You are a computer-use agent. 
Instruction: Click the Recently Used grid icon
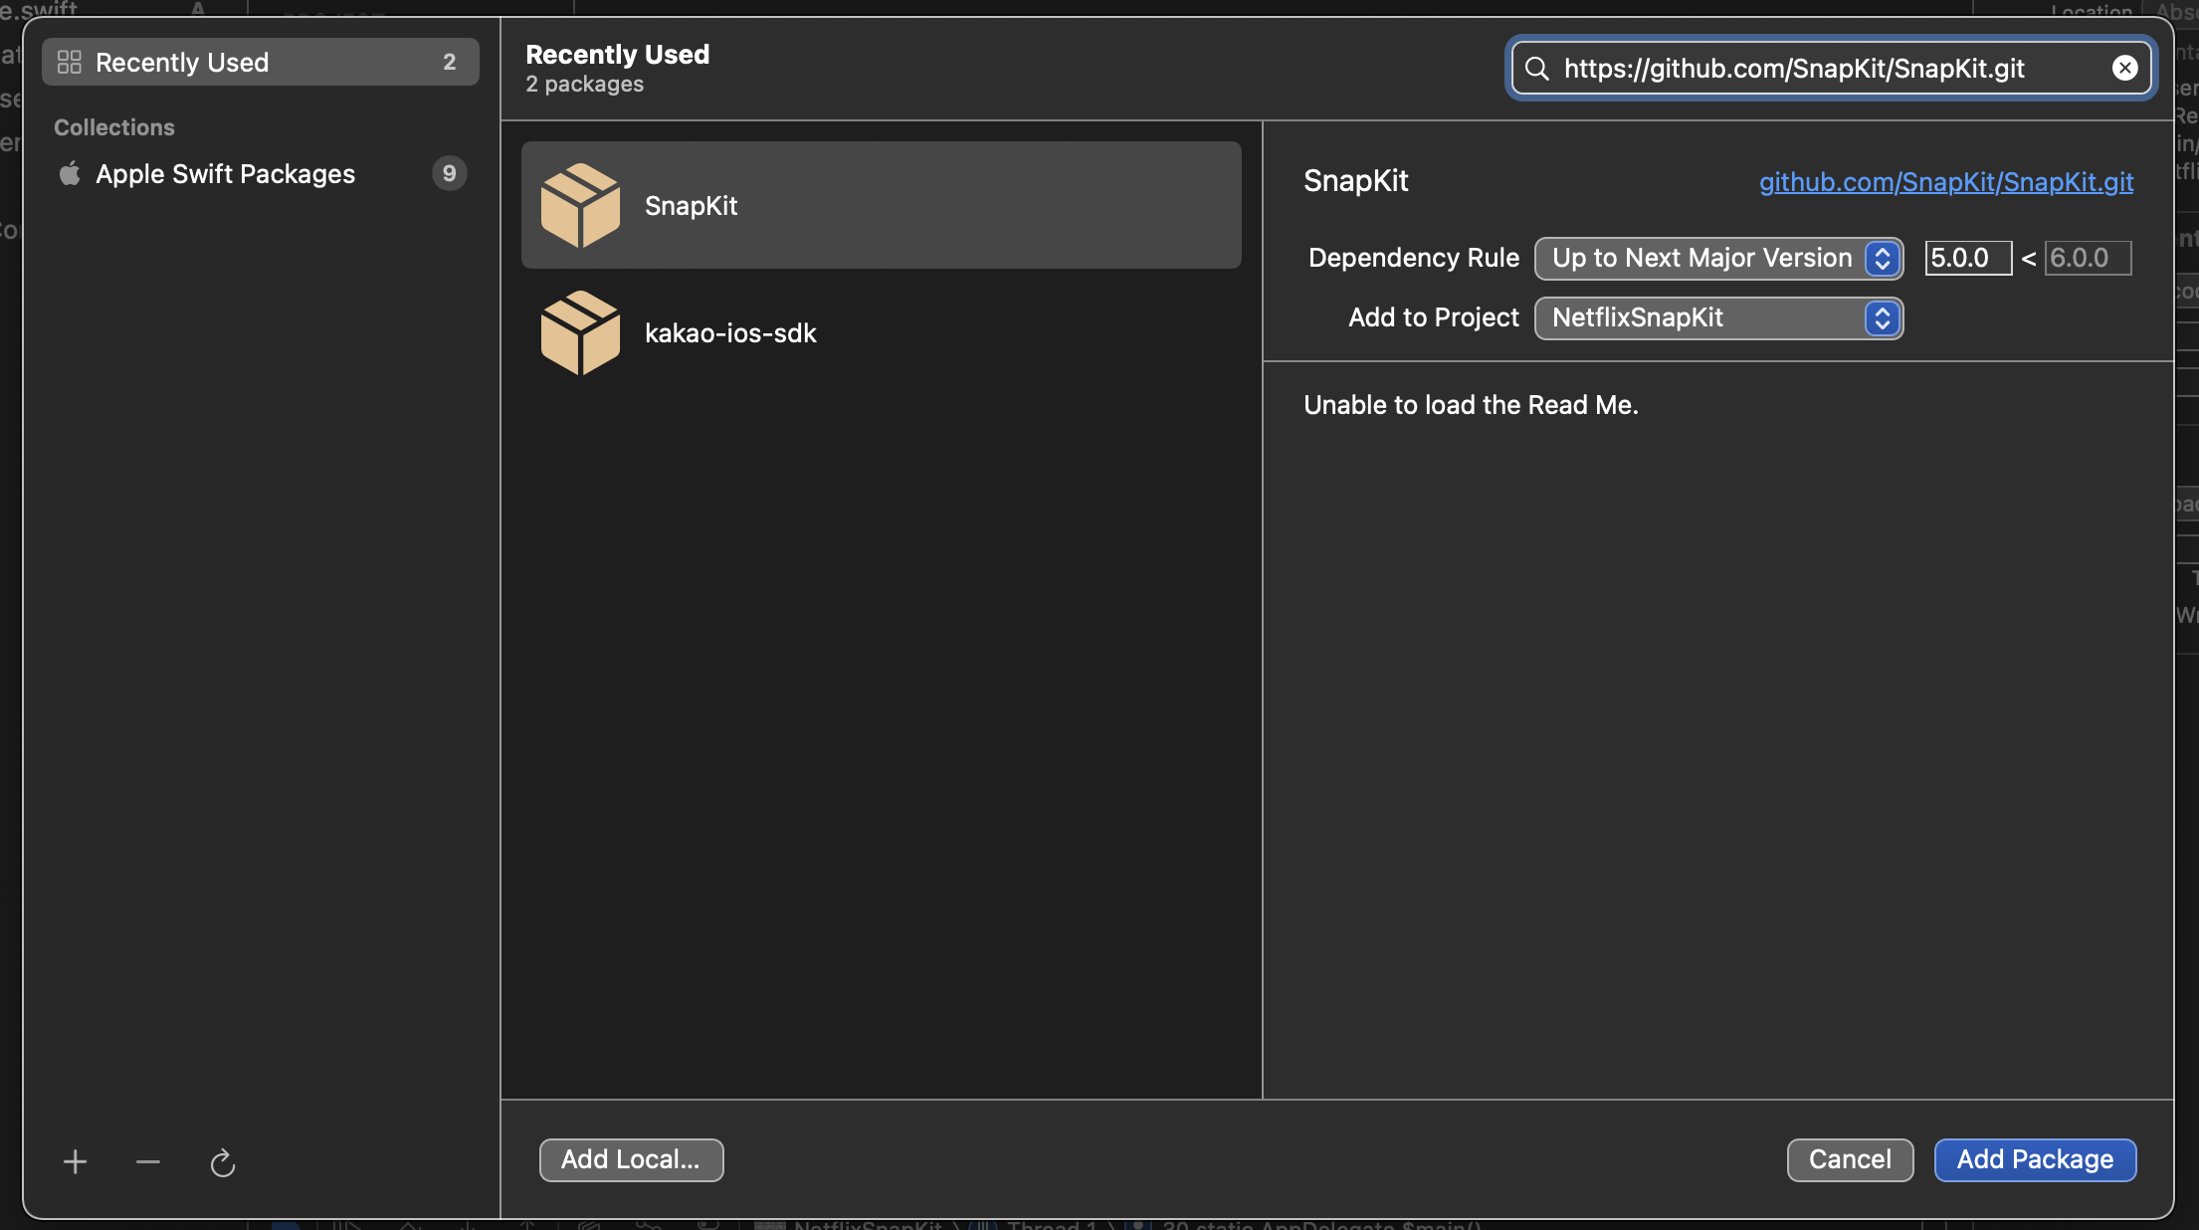point(70,62)
